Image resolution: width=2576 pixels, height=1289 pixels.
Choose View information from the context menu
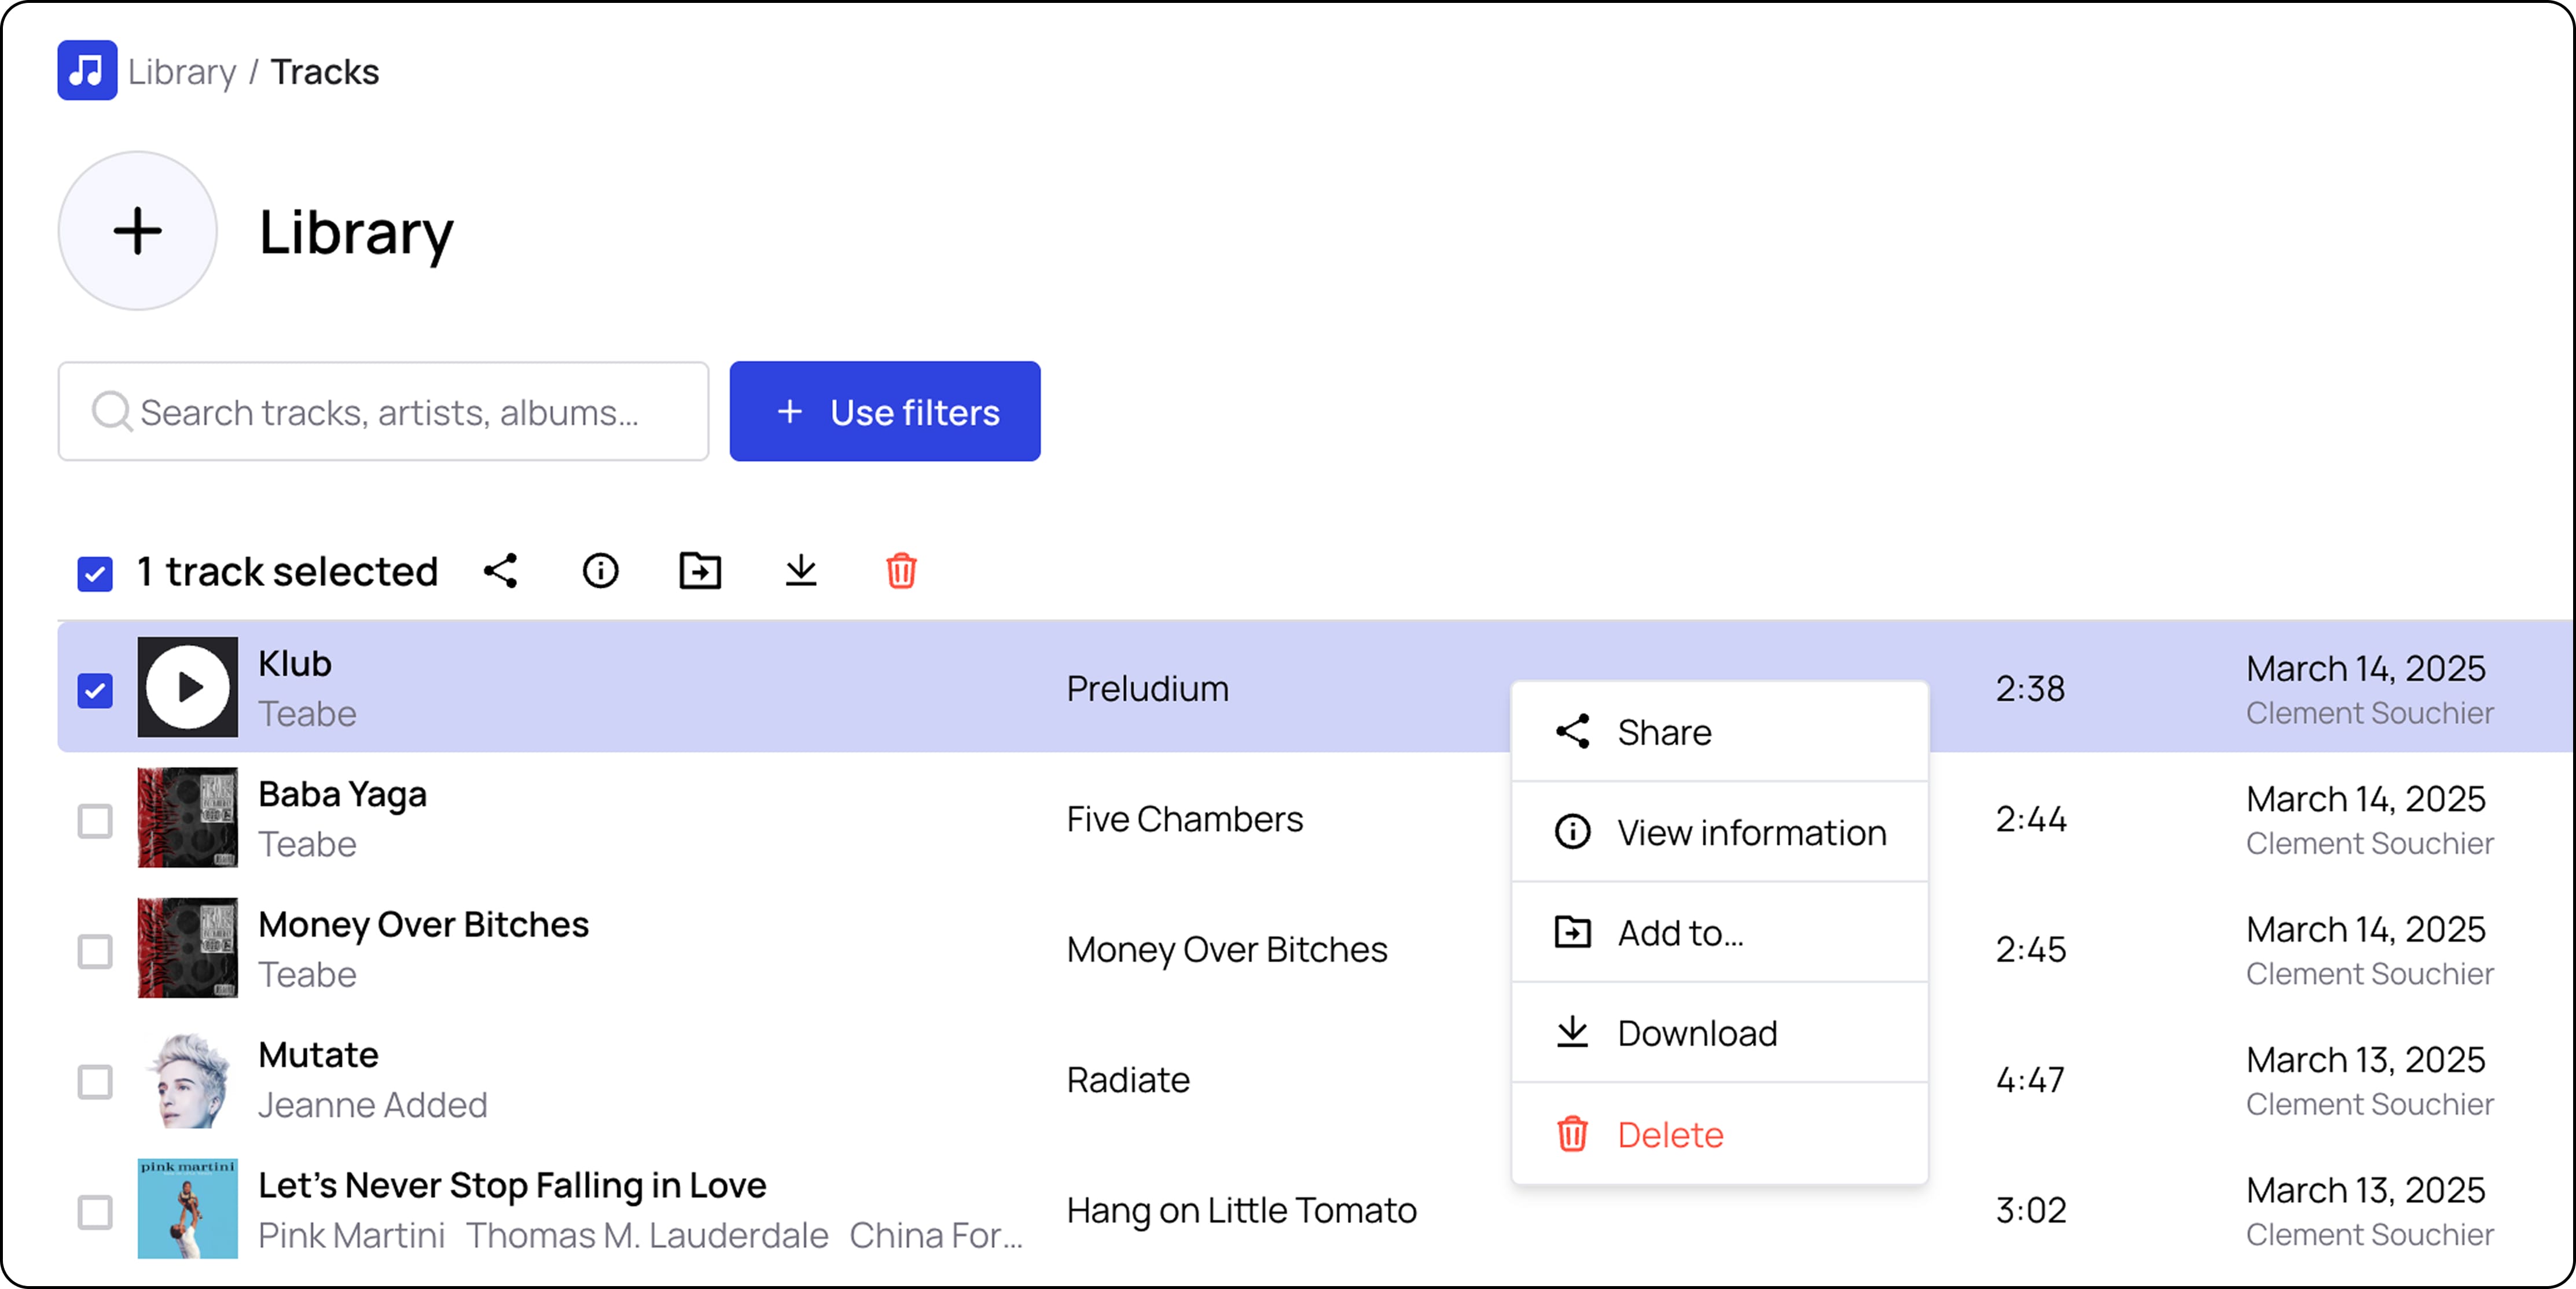1751,832
